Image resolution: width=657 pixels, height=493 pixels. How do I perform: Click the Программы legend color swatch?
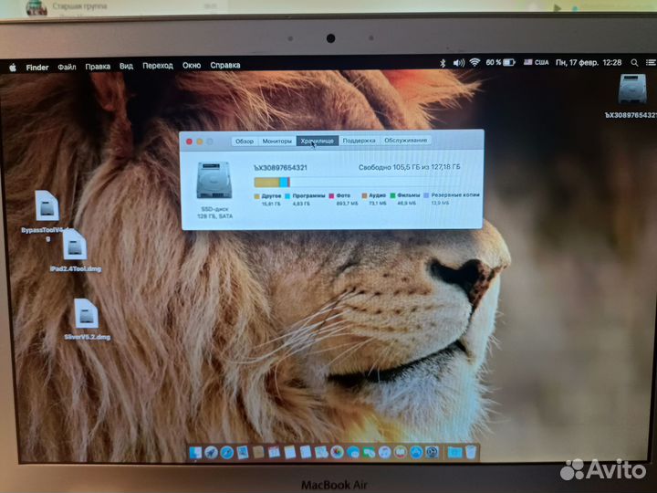pos(287,195)
